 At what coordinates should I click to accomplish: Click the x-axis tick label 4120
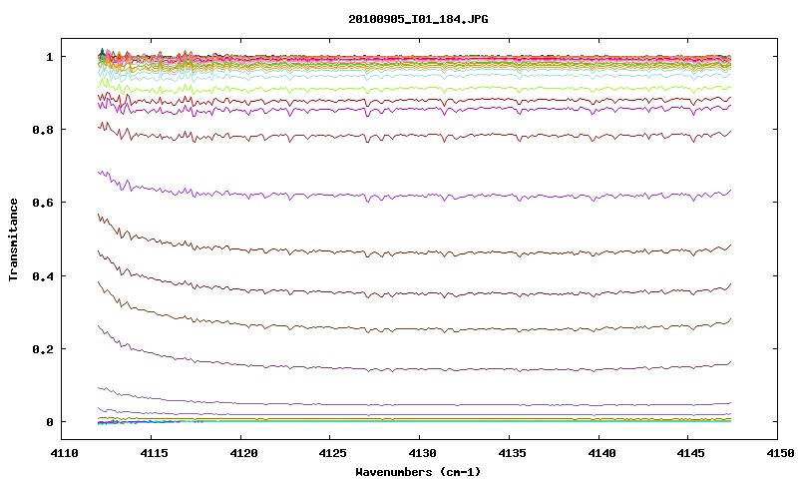tap(243, 453)
